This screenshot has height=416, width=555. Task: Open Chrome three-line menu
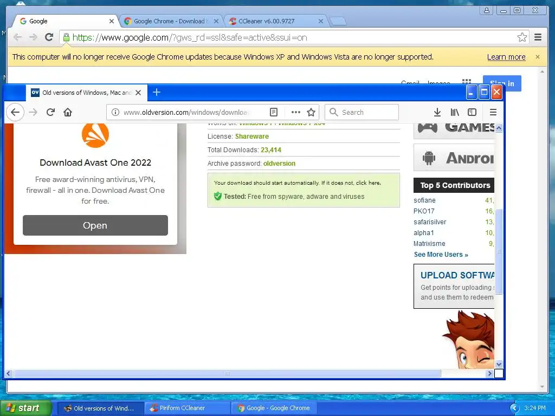click(x=538, y=37)
